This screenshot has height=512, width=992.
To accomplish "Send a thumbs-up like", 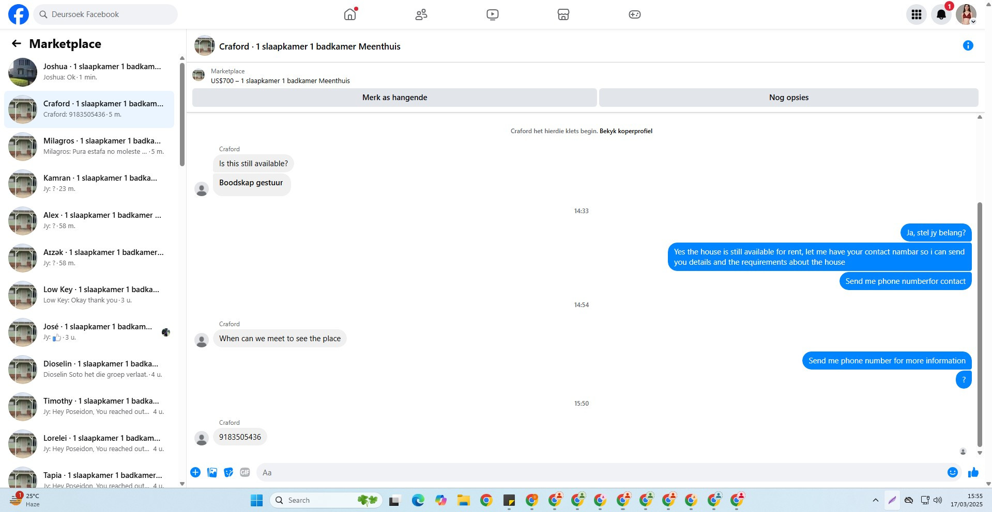I will 973,472.
